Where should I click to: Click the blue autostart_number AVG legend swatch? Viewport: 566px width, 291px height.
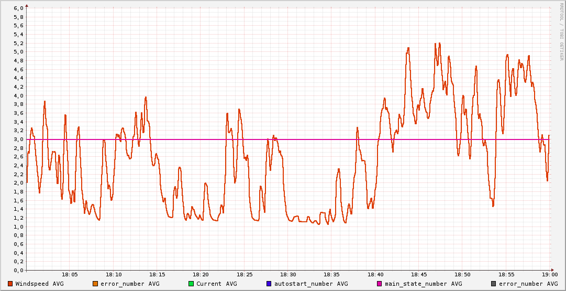[x=269, y=284]
